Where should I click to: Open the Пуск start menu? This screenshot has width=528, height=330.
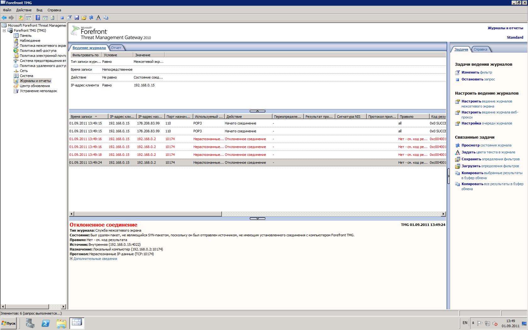(x=8, y=323)
